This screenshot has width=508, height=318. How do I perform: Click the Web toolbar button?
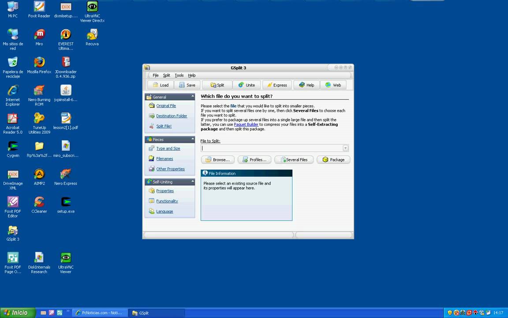coord(333,85)
